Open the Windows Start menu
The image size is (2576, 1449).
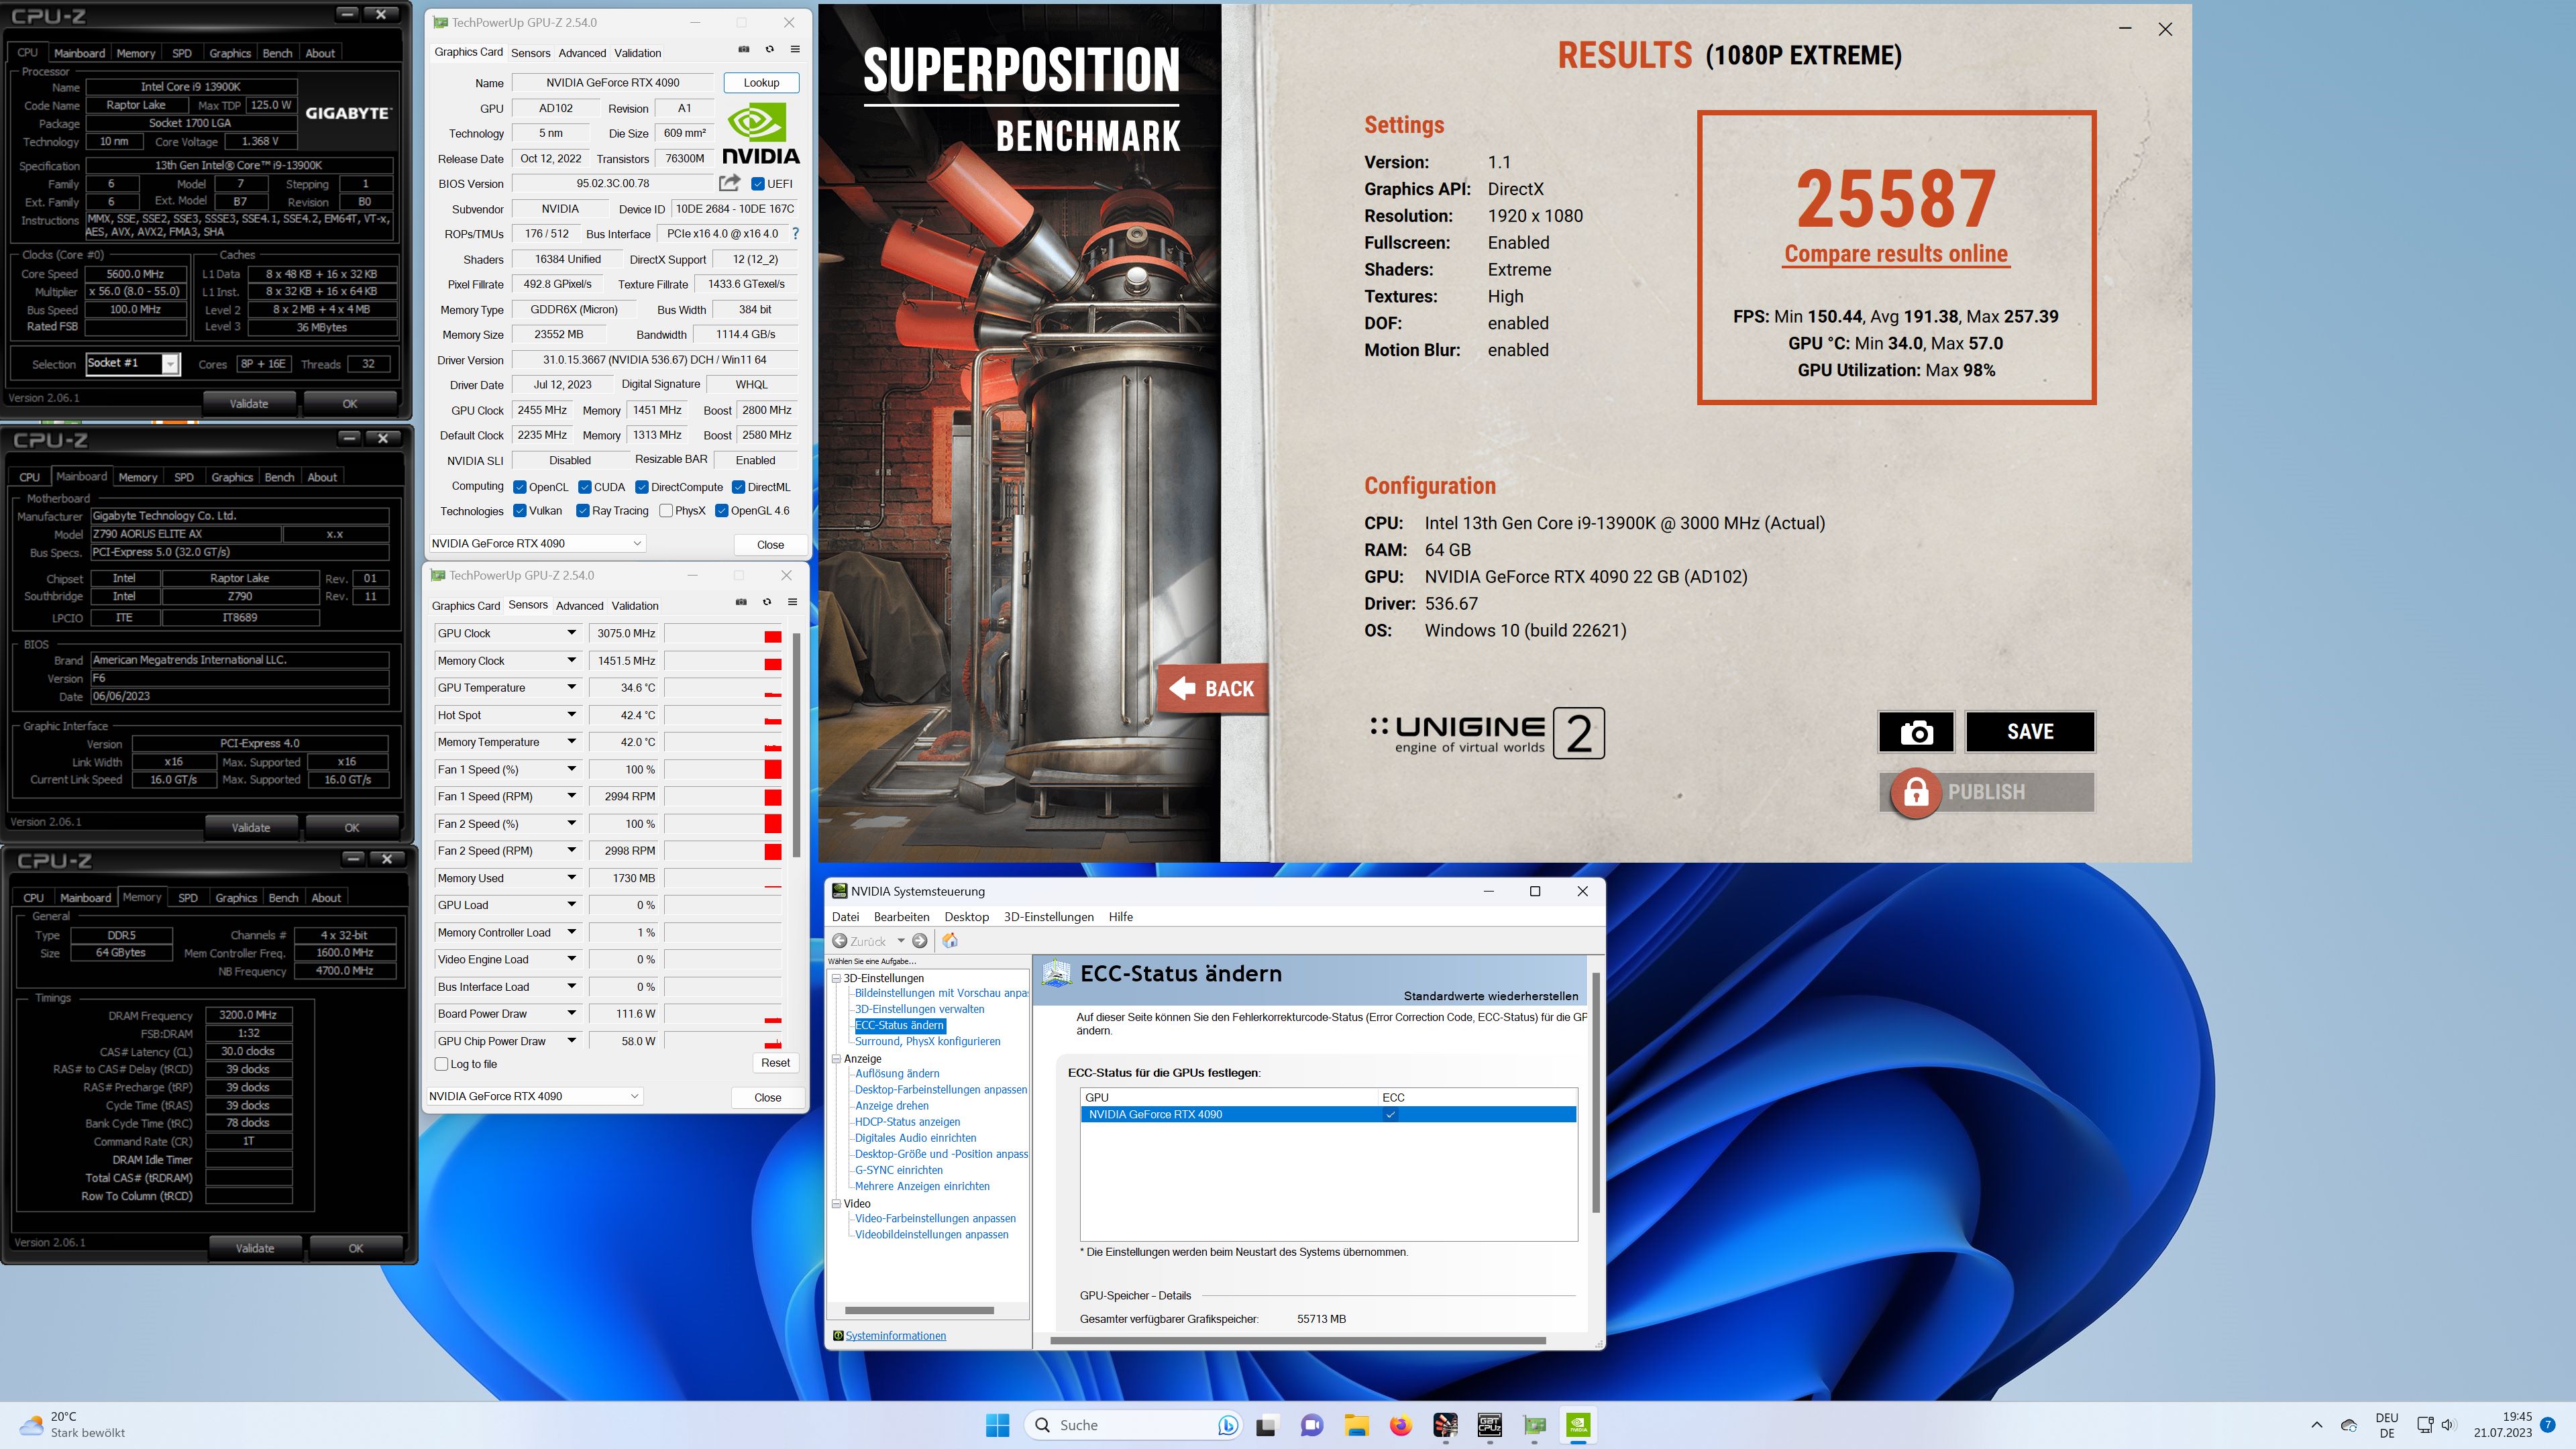[997, 1425]
